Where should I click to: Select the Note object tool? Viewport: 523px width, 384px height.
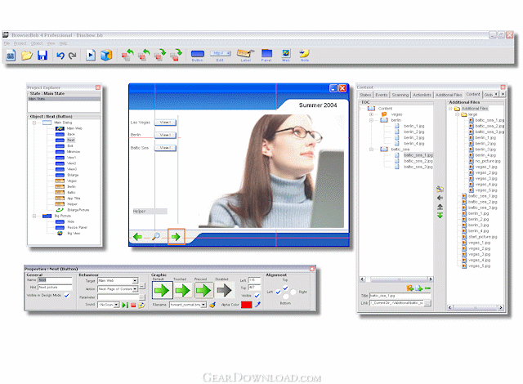click(x=304, y=56)
